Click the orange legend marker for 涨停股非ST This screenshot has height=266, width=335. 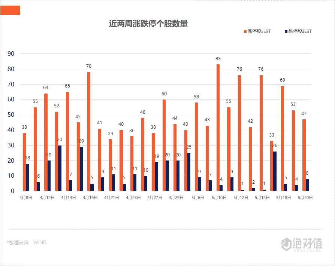245,31
